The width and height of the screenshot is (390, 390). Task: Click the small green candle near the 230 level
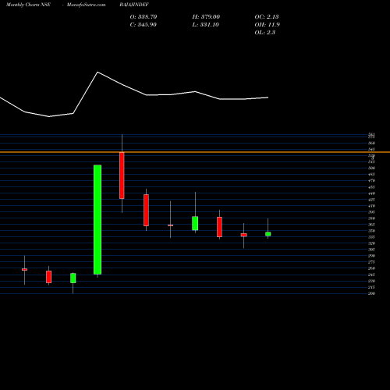pos(73,278)
